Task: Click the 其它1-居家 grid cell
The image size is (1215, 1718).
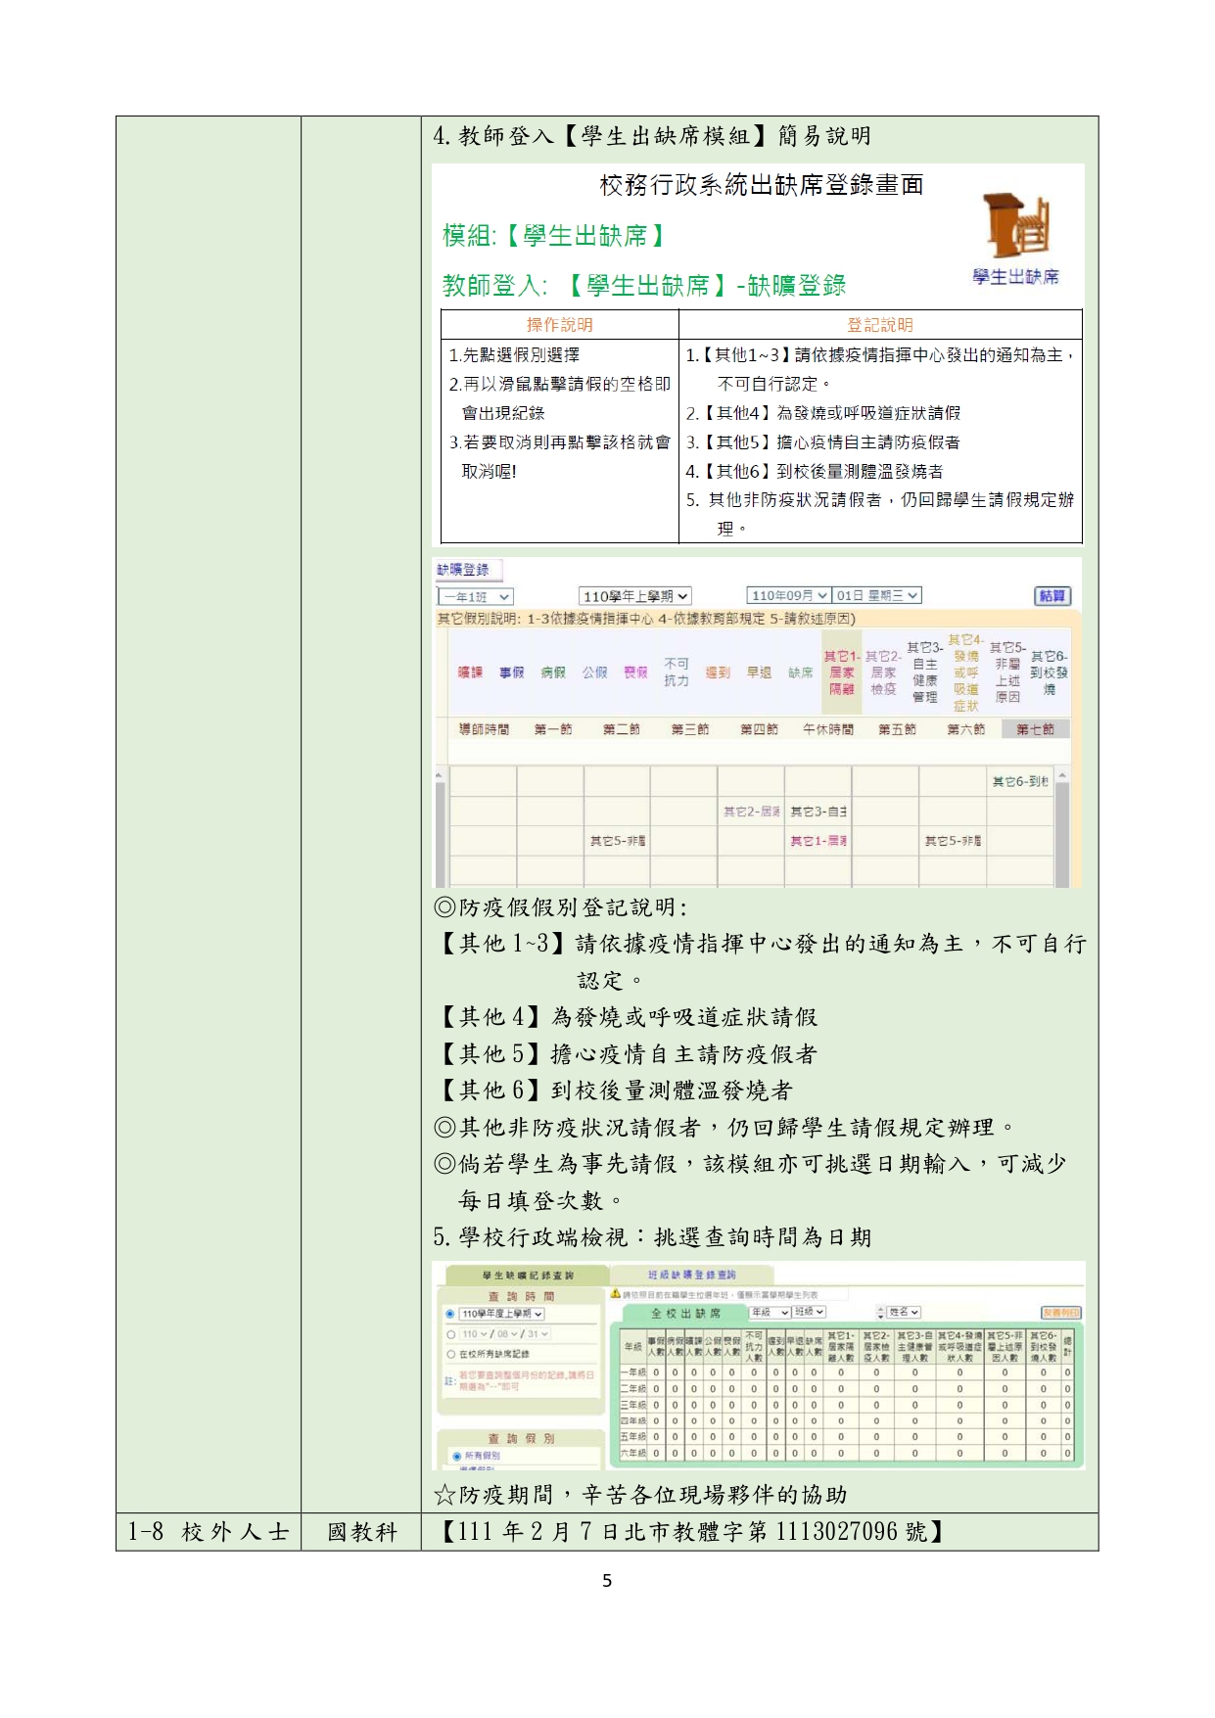Action: 818,841
